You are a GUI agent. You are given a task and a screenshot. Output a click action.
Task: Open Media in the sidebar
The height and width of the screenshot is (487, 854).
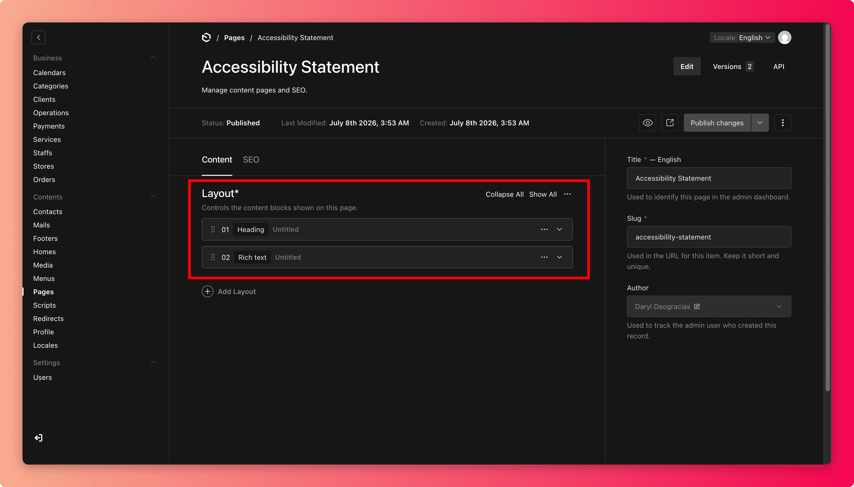click(x=43, y=265)
